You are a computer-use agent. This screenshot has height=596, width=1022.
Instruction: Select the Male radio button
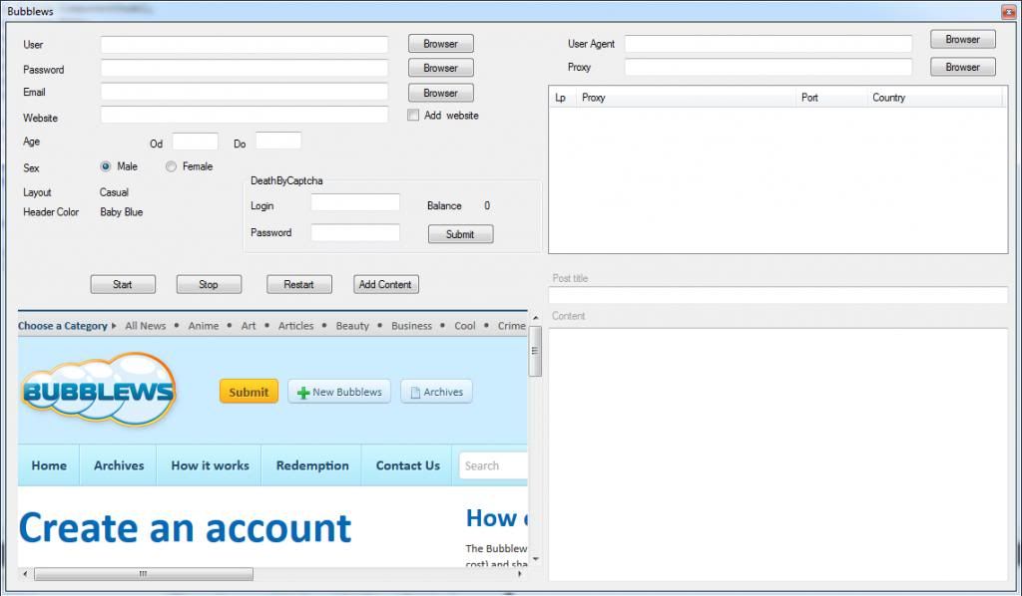[x=106, y=166]
